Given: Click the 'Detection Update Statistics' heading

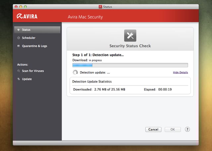Looking at the screenshot, I should [92, 81].
